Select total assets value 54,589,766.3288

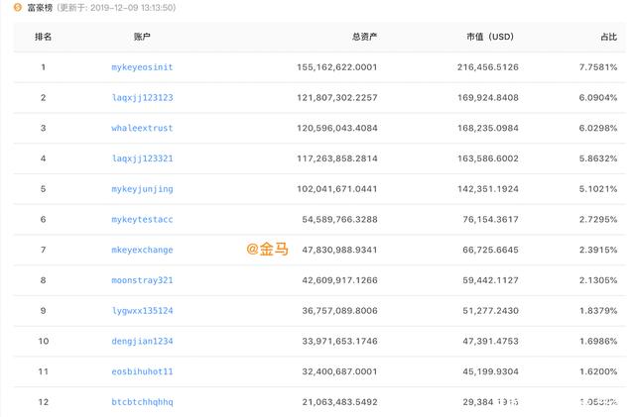[x=339, y=219]
